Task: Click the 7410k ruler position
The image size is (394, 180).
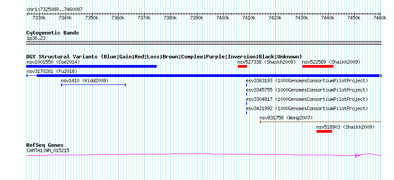Action: [x=249, y=18]
